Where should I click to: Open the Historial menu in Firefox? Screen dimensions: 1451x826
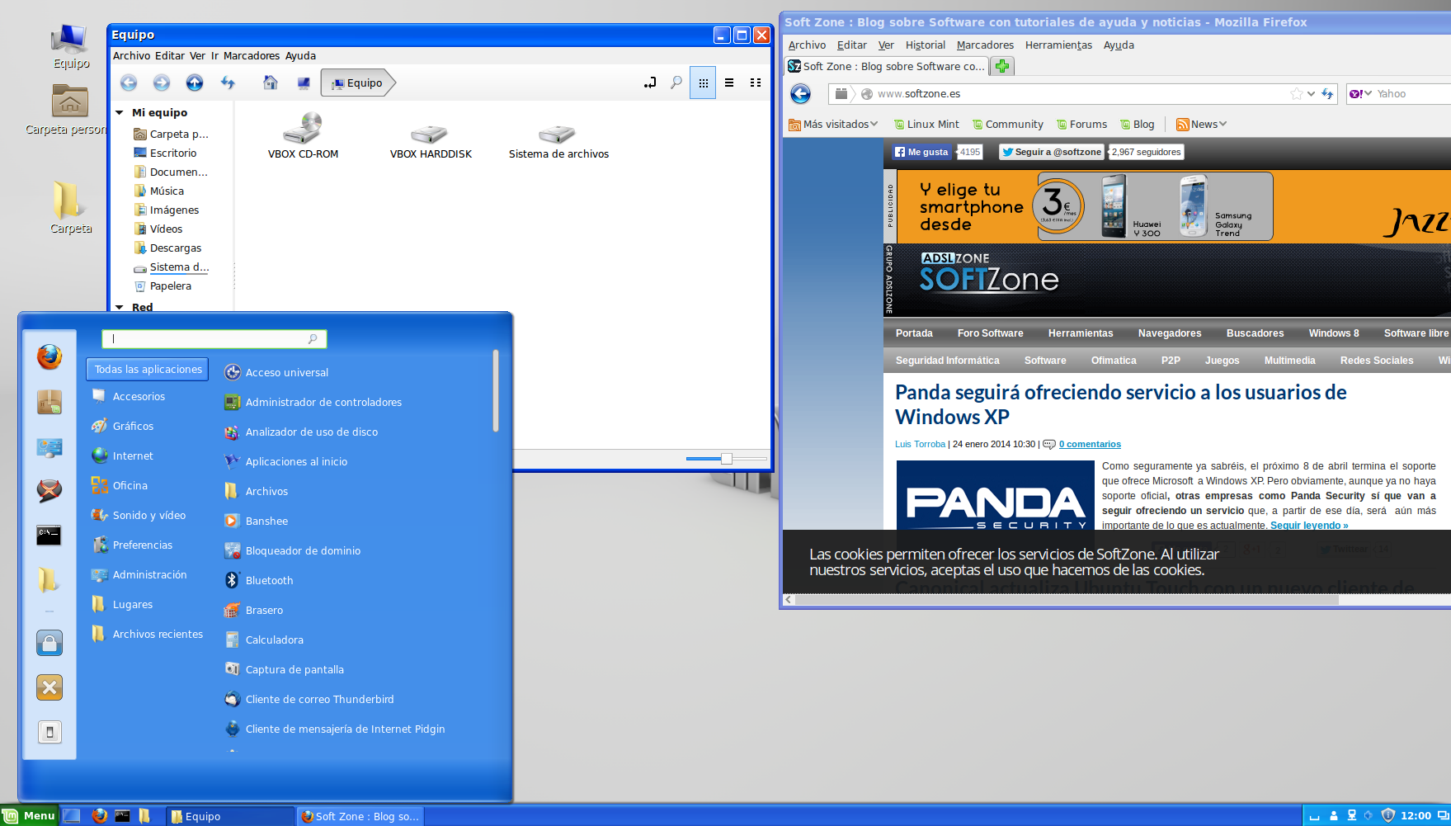point(926,45)
